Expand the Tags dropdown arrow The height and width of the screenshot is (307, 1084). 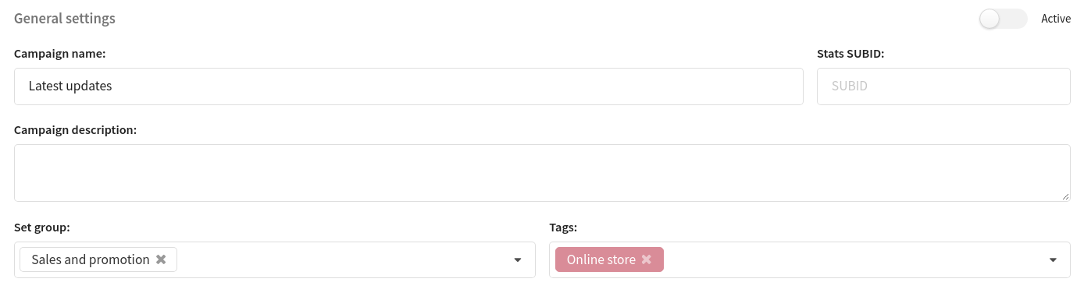[x=1053, y=260]
